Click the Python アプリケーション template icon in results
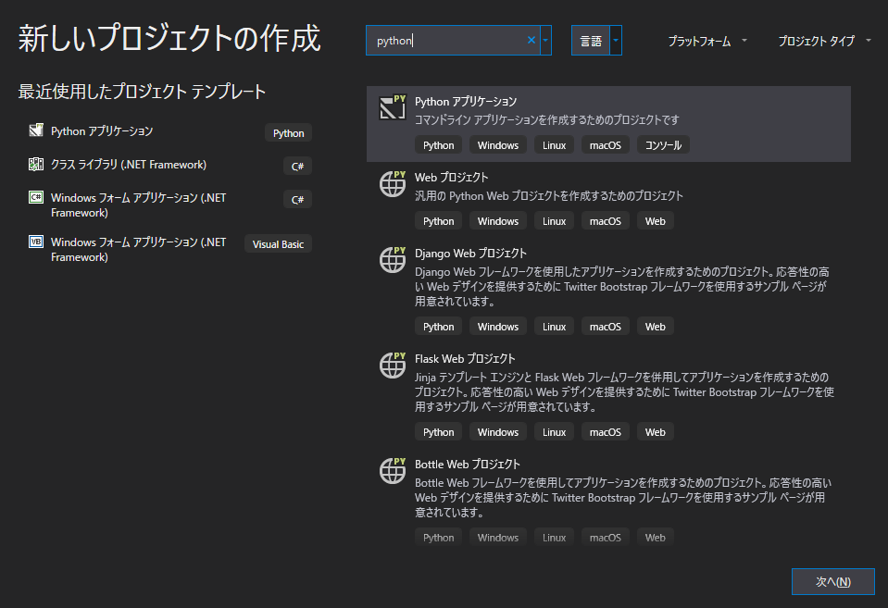This screenshot has height=608, width=888. tap(393, 107)
